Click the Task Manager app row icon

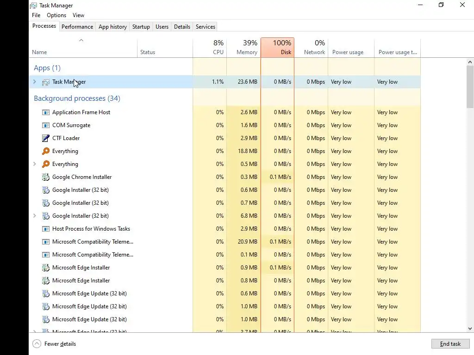click(46, 82)
